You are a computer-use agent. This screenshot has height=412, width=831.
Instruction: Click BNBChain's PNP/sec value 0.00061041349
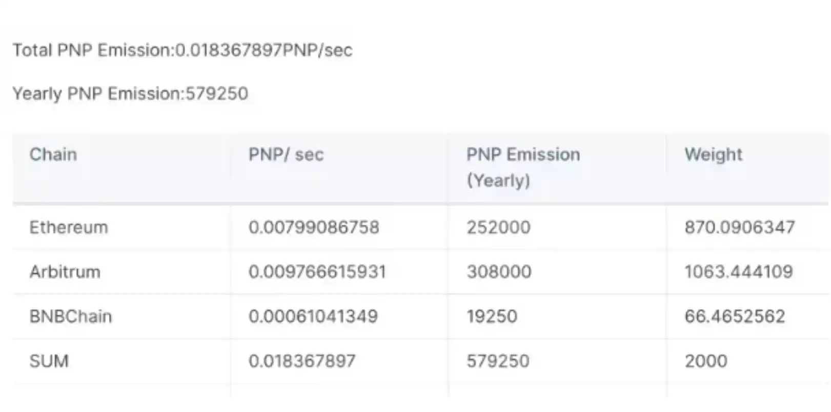(x=313, y=316)
